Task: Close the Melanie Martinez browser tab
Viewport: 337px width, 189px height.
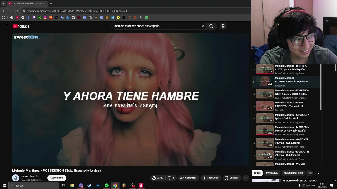Action: point(45,4)
